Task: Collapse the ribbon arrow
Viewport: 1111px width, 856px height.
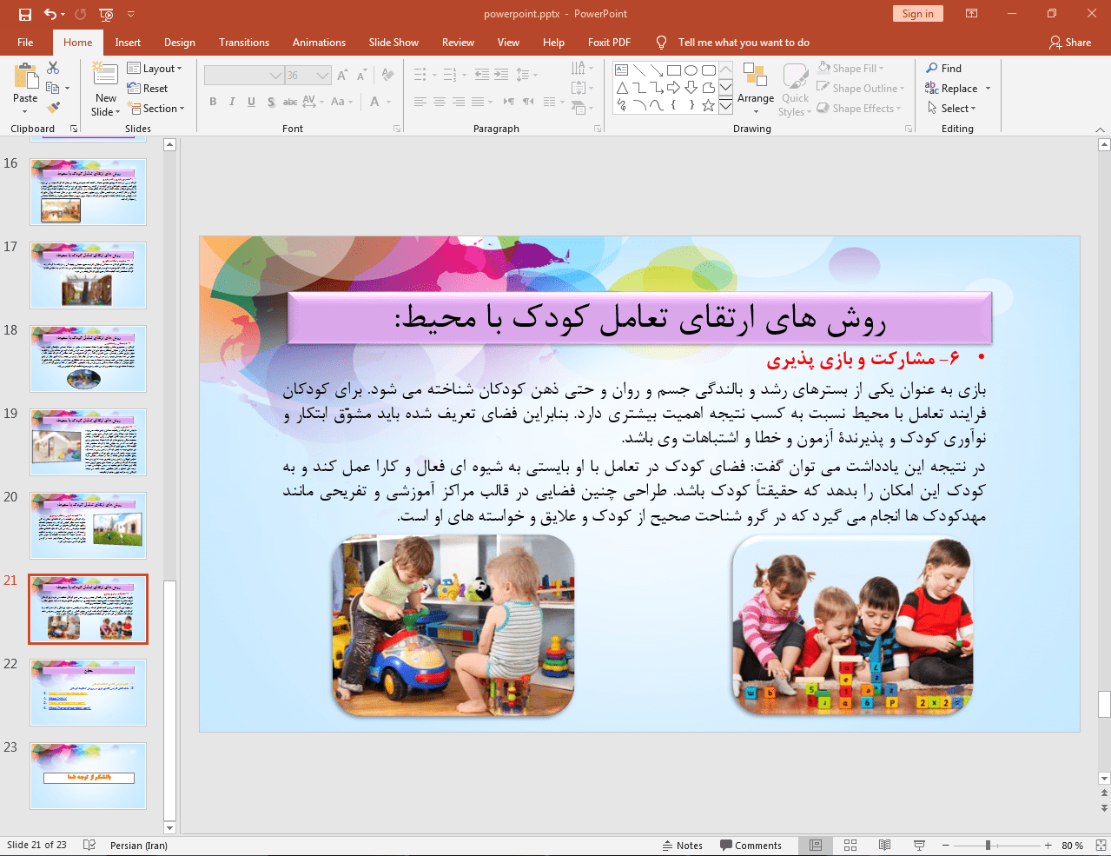Action: (1100, 129)
